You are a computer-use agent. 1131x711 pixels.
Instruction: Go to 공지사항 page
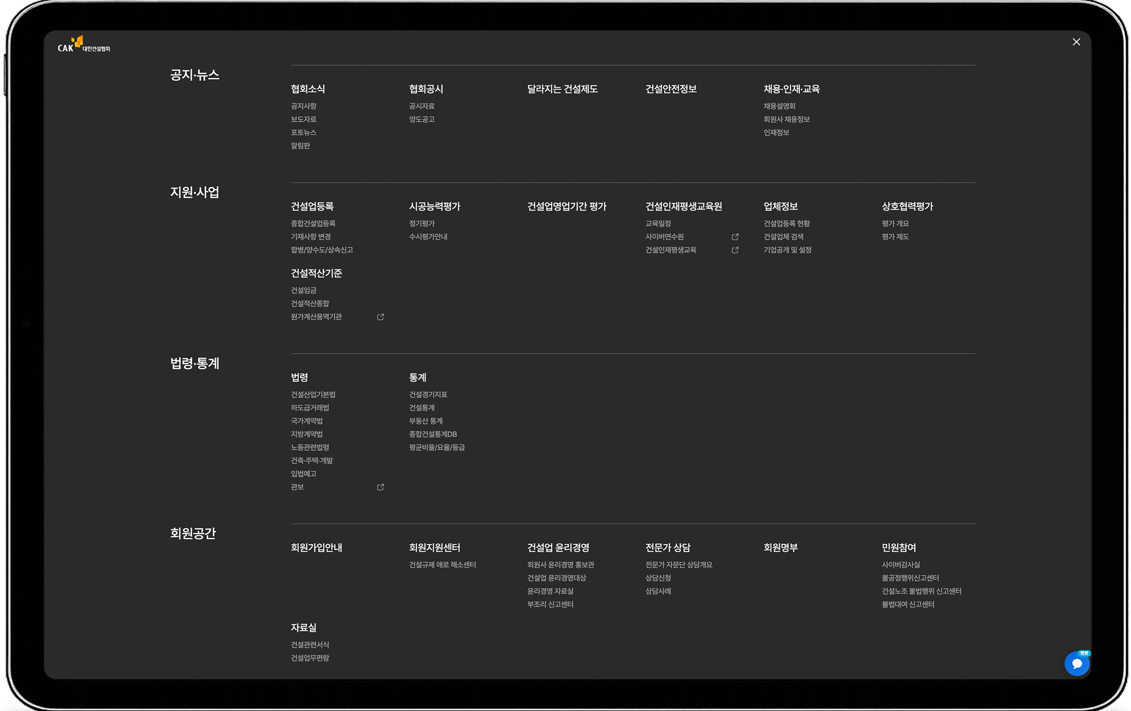point(303,107)
